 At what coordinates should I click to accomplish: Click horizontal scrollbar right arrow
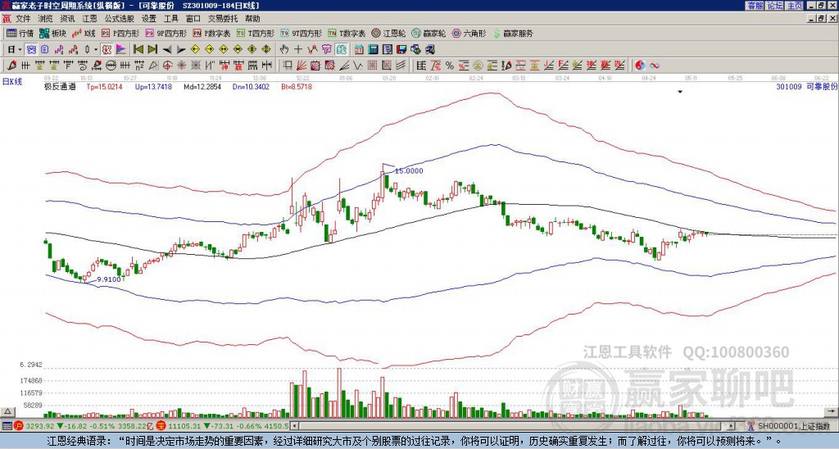(732, 426)
